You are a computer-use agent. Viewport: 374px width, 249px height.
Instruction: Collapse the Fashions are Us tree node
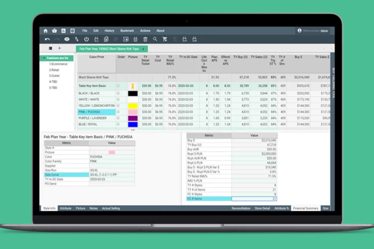pos(44,58)
